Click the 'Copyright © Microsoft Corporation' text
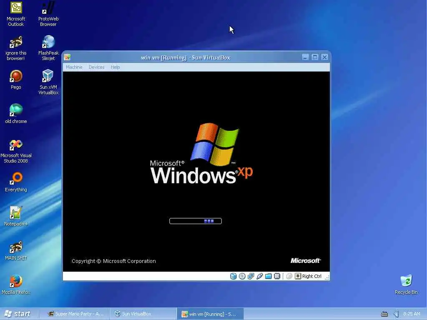The height and width of the screenshot is (320, 427). click(114, 261)
